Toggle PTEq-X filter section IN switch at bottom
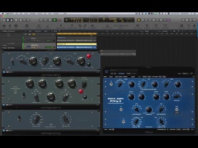 tap(123, 122)
